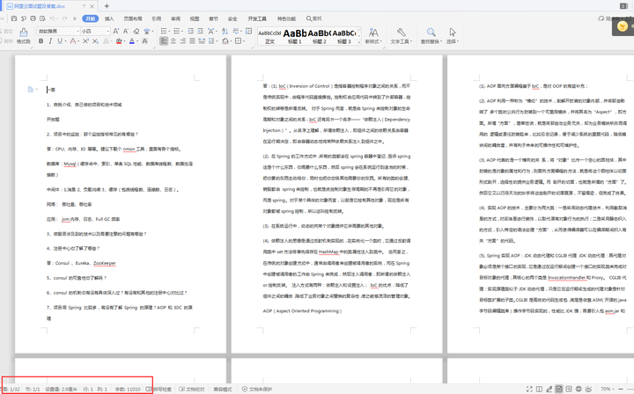Viewport: 634px width, 394px height.
Task: Enter full screen view from status bar
Action: (529, 389)
